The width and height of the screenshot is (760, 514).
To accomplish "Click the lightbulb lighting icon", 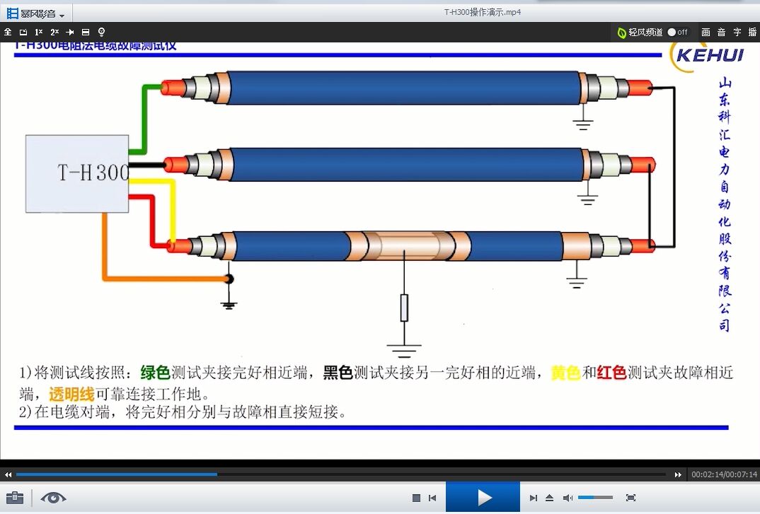I will (x=101, y=32).
